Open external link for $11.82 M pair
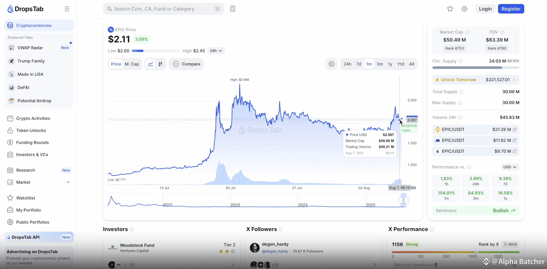Viewport: 547px width, 269px height. pyautogui.click(x=515, y=140)
